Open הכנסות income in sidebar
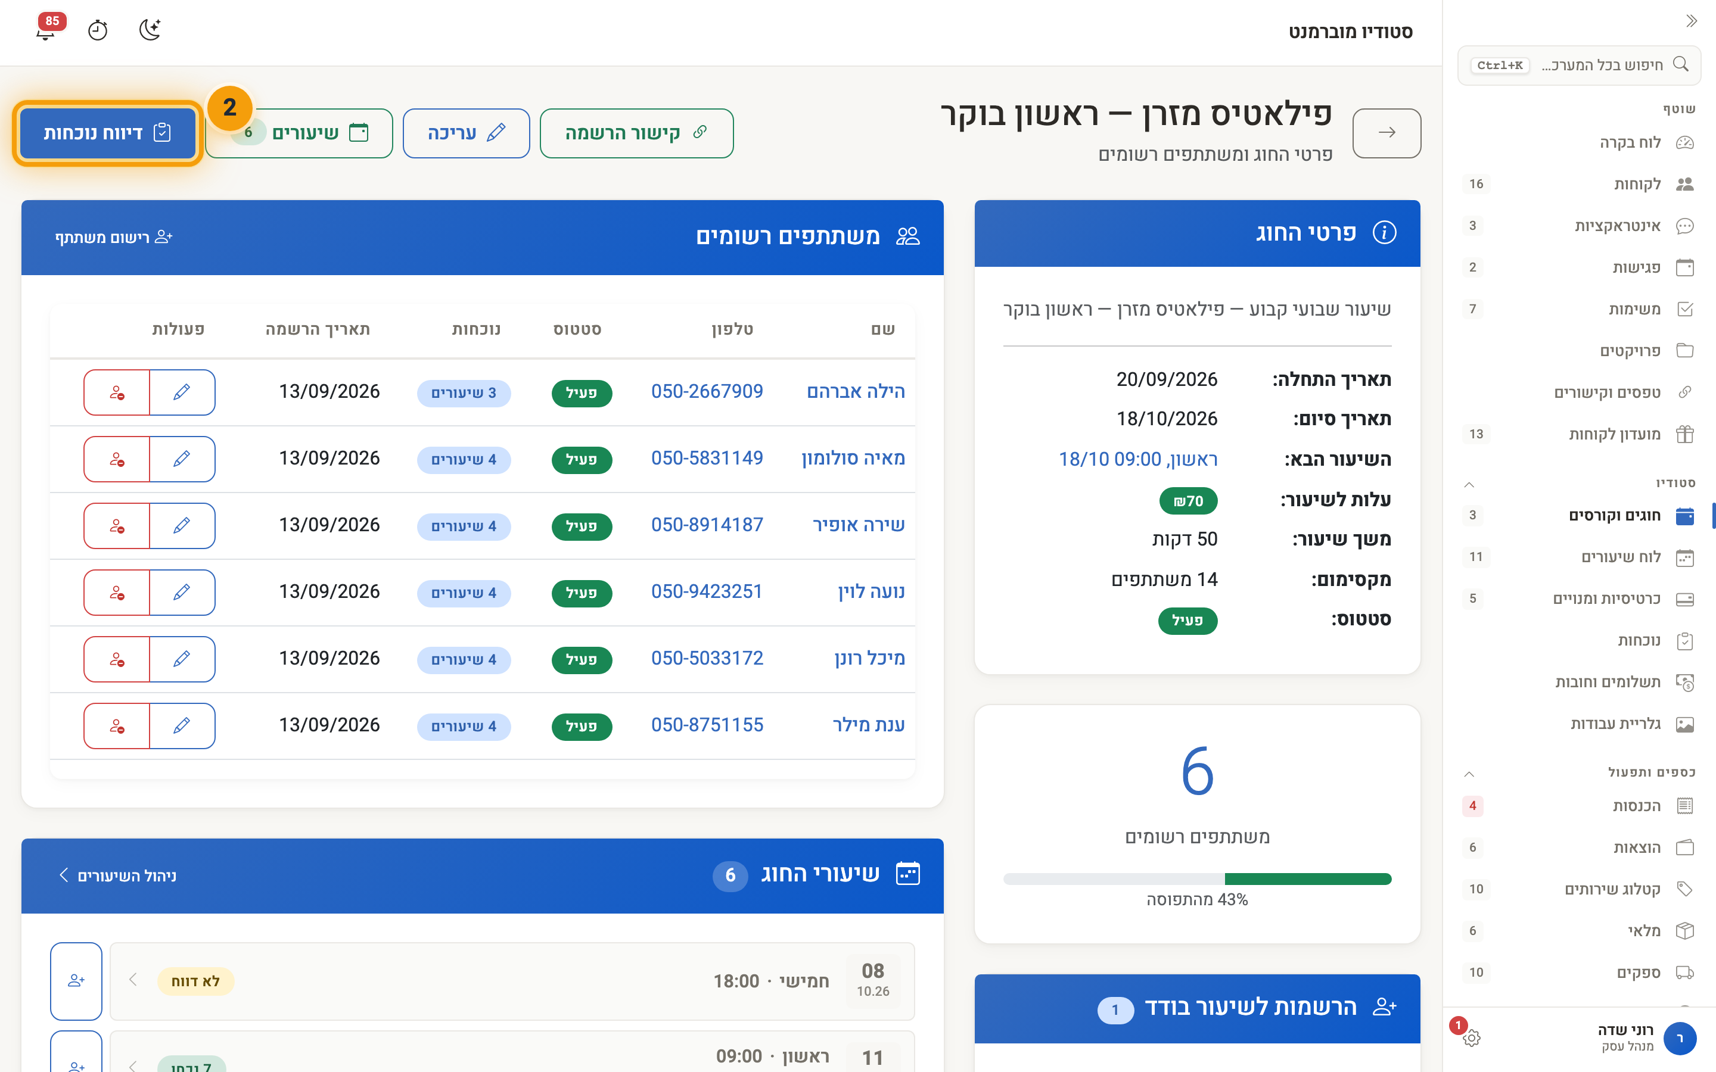 coord(1579,806)
